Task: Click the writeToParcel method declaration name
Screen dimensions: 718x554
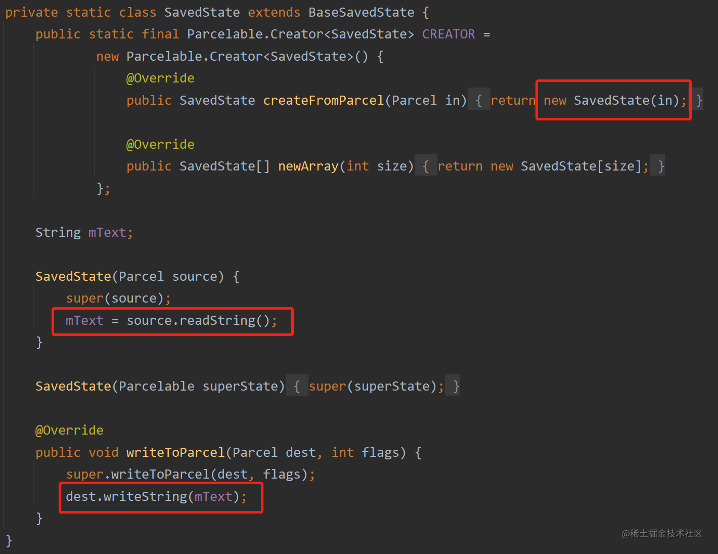Action: click(x=175, y=452)
